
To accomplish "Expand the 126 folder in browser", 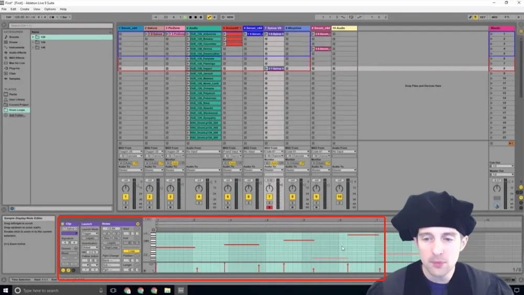I will point(33,37).
